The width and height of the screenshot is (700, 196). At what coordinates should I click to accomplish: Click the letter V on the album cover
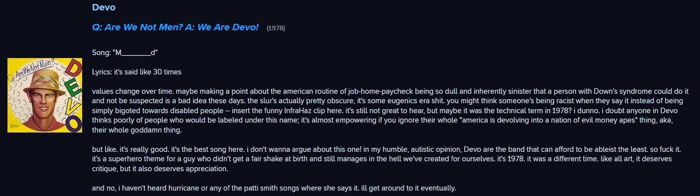point(73,106)
